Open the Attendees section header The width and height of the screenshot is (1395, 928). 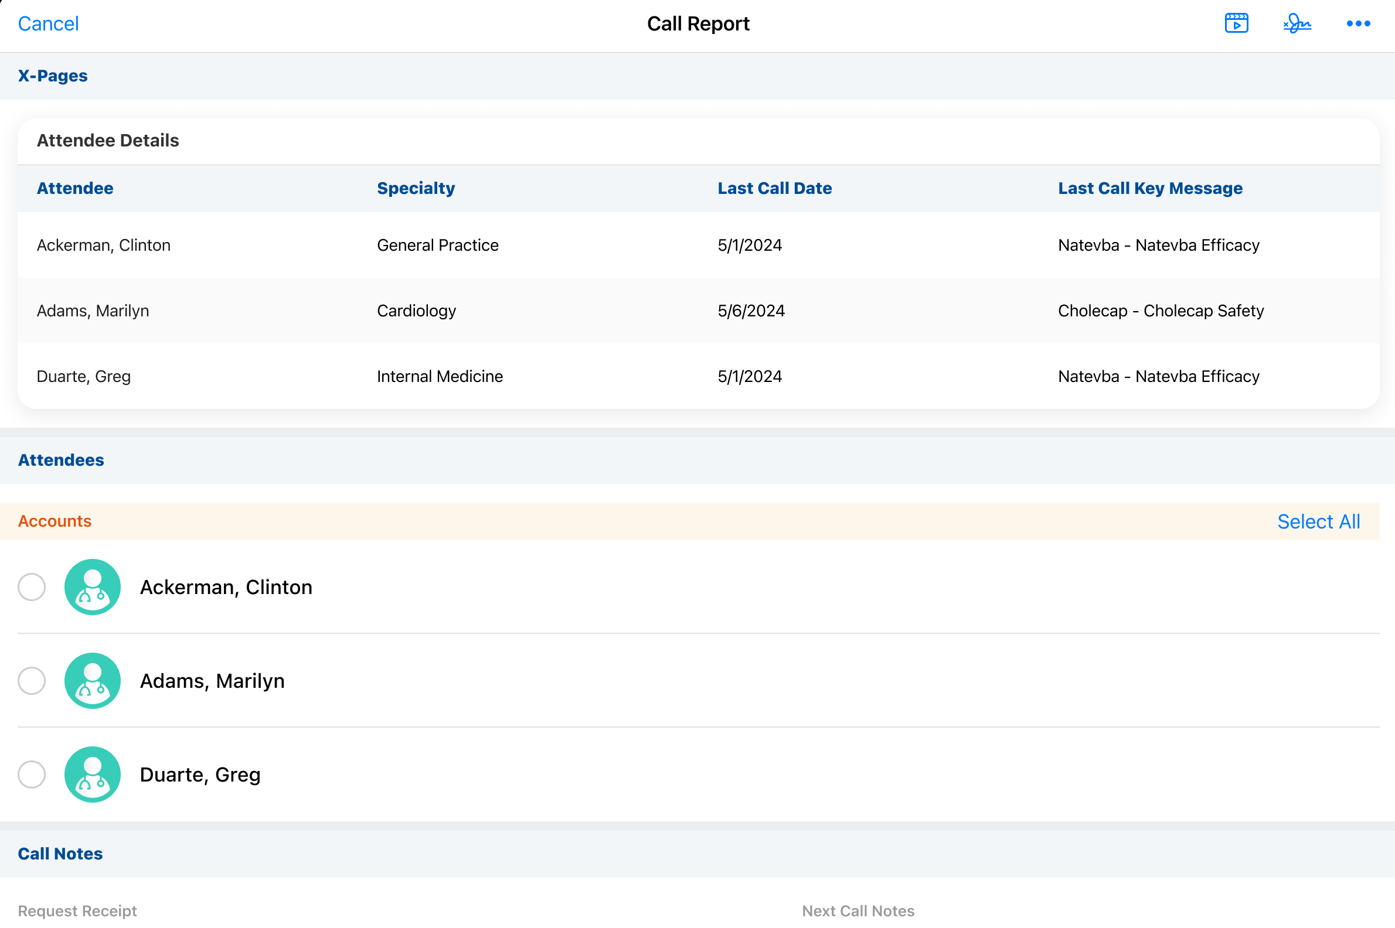click(x=61, y=460)
